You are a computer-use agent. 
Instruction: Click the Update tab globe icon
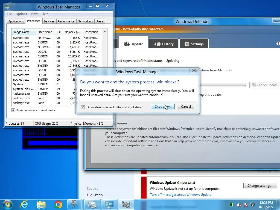point(127,44)
